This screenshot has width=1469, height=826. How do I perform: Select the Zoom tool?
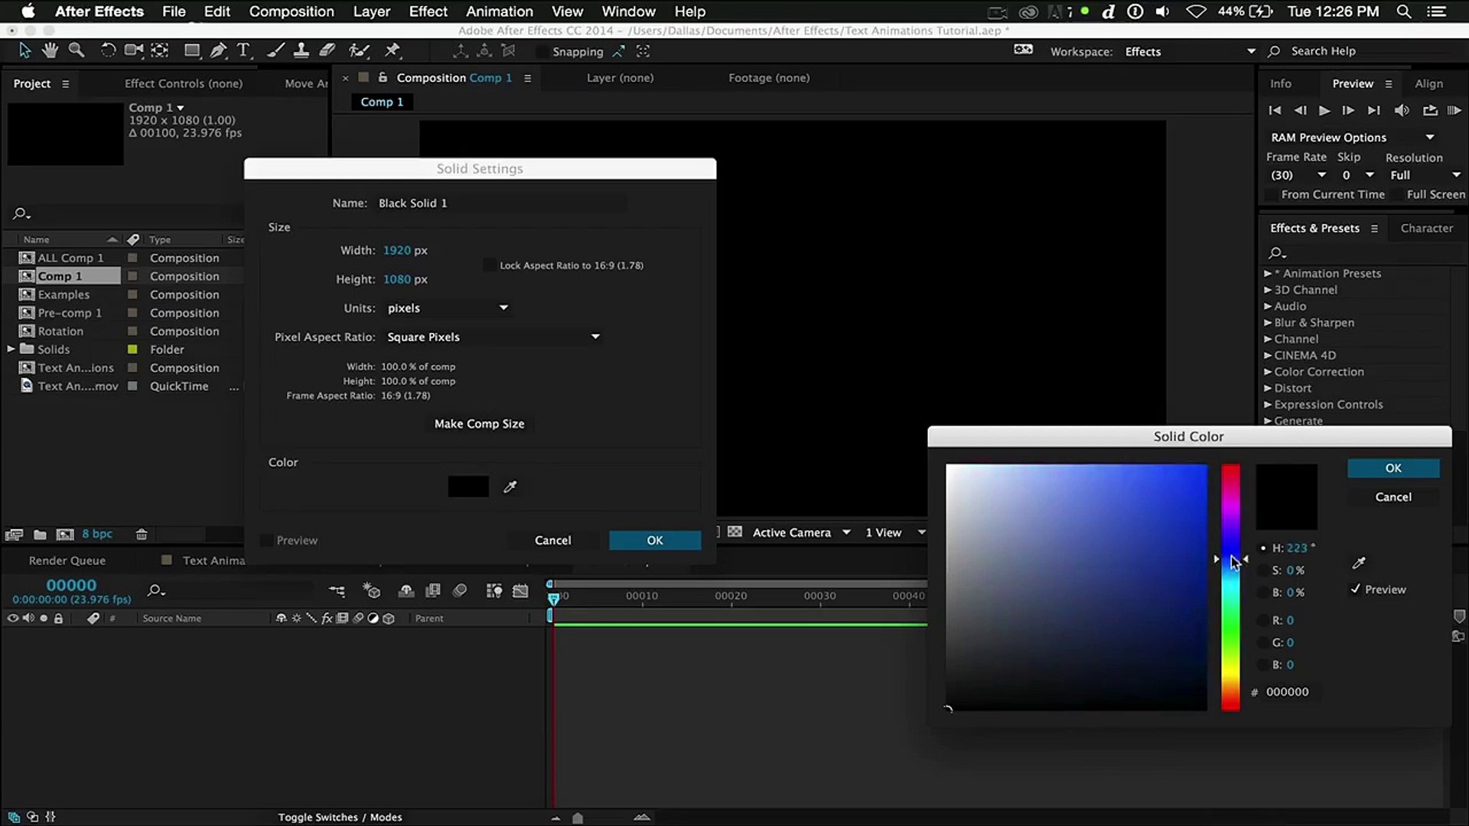[76, 50]
